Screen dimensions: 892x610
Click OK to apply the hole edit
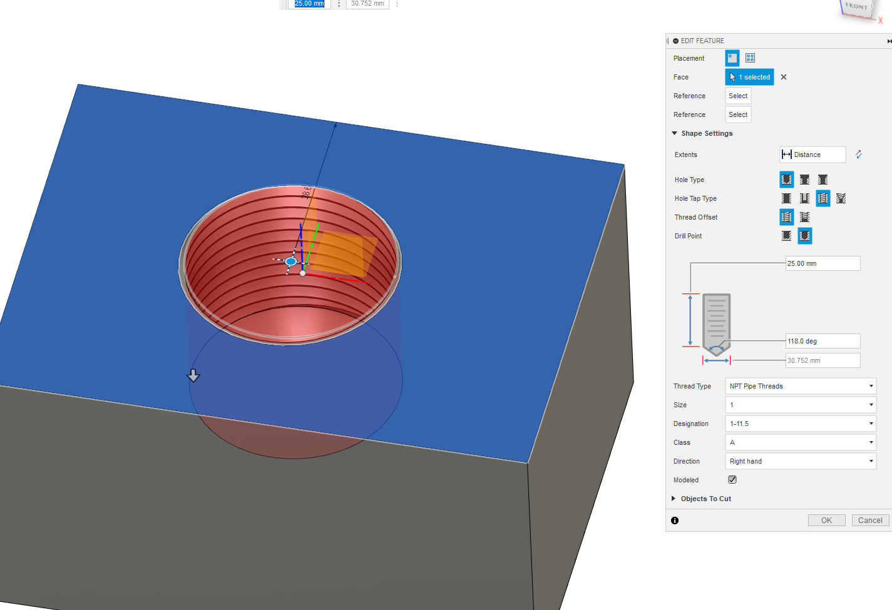tap(826, 520)
